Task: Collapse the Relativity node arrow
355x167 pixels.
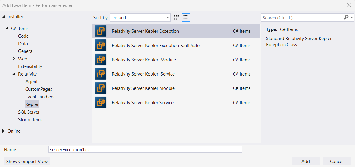Action: point(14,74)
